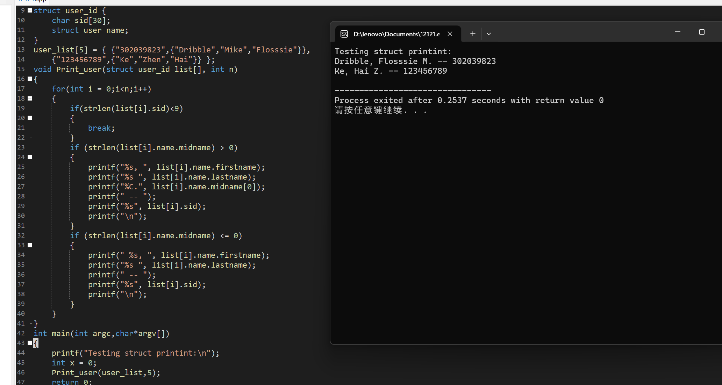The width and height of the screenshot is (722, 385).
Task: Collapse the for loop block fold
Action: 30,99
